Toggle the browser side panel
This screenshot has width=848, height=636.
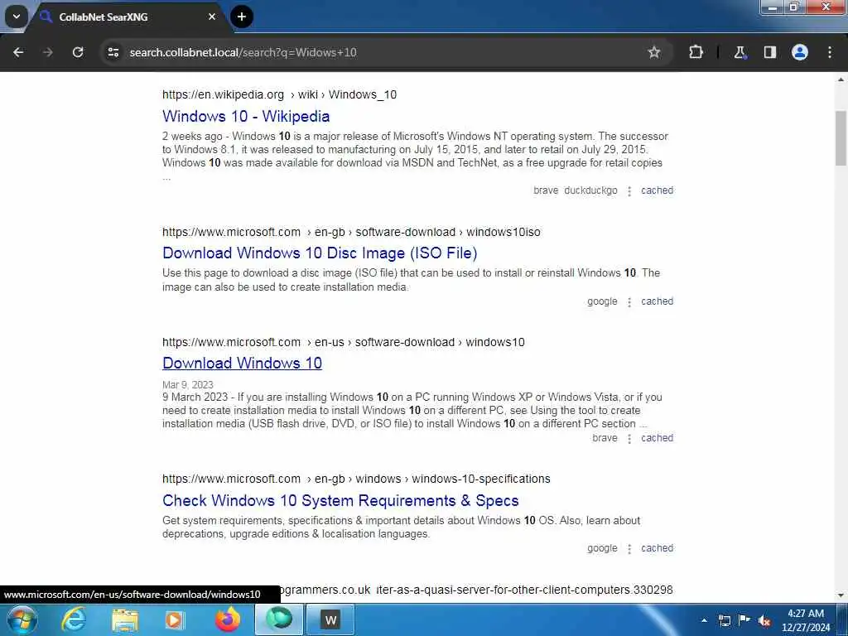[769, 52]
